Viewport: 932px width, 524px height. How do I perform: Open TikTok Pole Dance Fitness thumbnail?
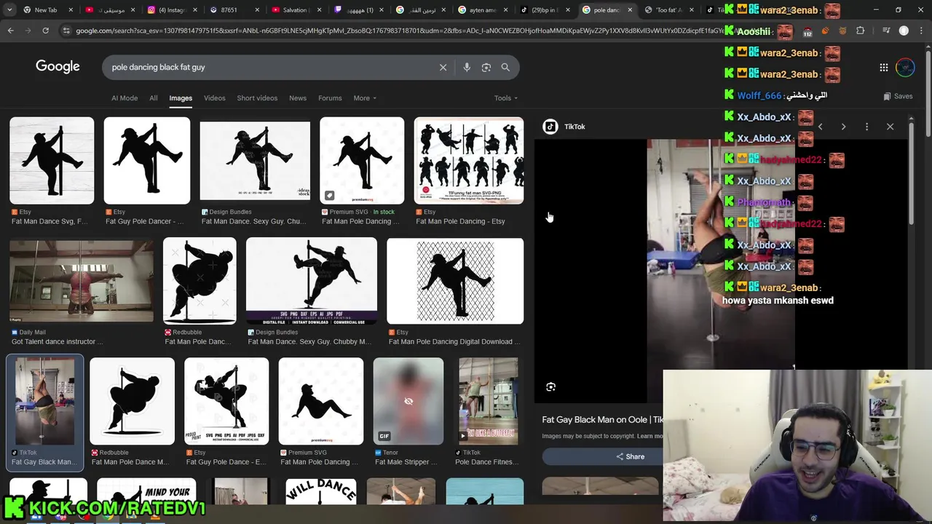(x=488, y=401)
